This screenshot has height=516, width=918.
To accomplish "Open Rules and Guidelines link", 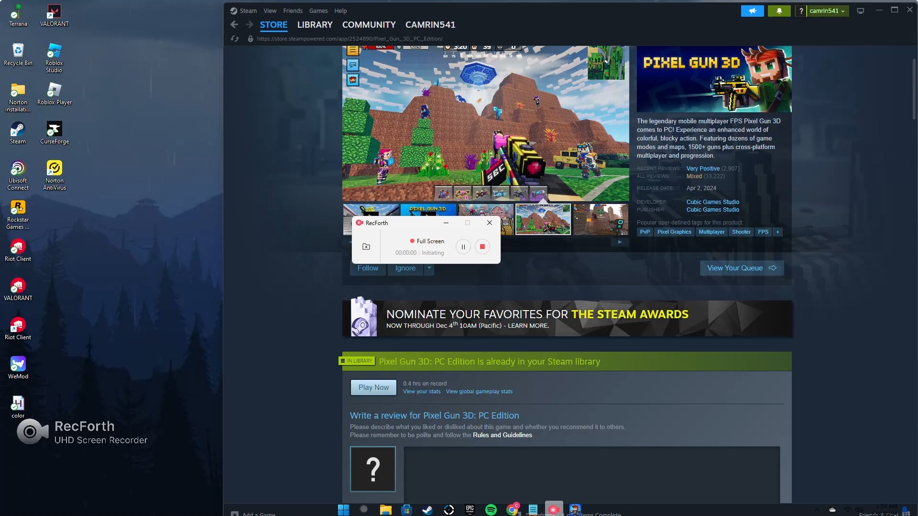I will 502,435.
